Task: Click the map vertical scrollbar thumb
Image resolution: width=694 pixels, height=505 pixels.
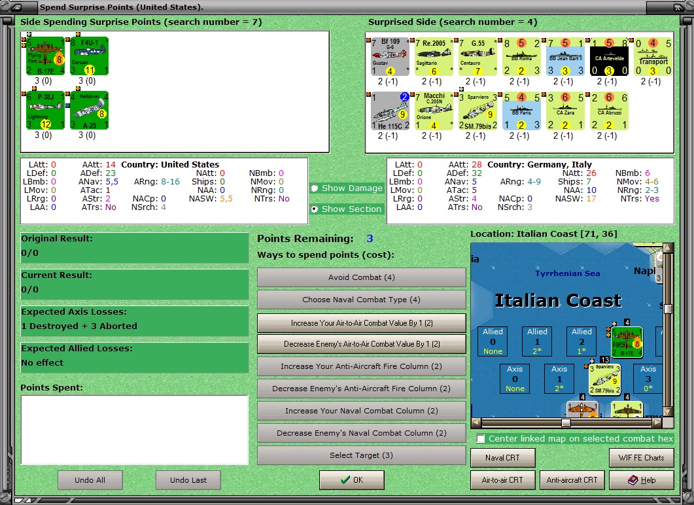Action: coord(668,309)
